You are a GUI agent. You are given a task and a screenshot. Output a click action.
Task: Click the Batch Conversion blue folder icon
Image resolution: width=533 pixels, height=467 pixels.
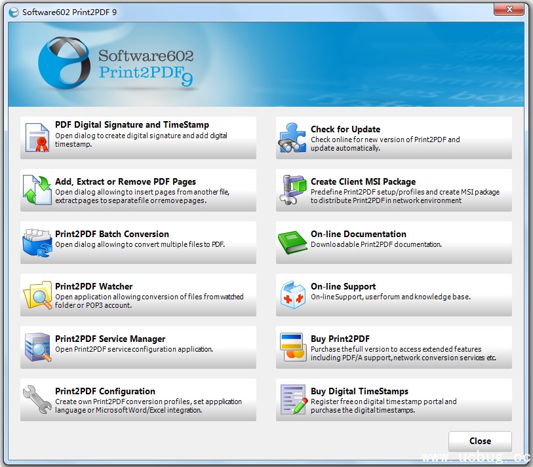(37, 243)
